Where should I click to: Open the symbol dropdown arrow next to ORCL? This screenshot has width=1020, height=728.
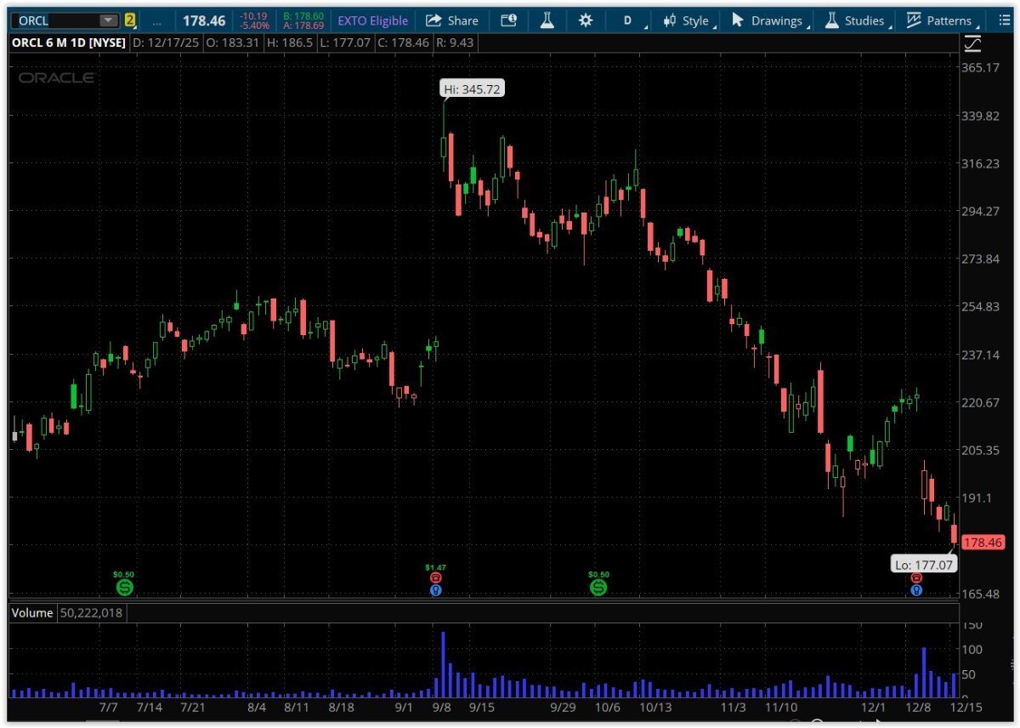click(x=108, y=20)
